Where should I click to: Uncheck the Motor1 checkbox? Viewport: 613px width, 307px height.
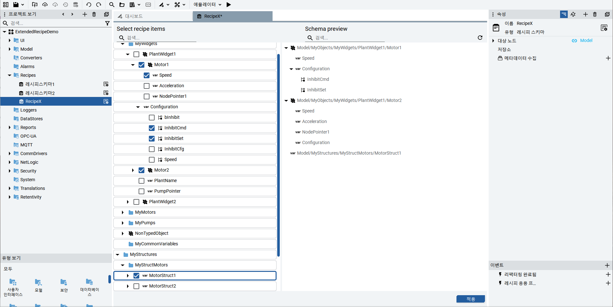[x=141, y=65]
